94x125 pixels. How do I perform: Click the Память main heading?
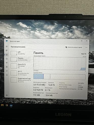click(x=38, y=53)
